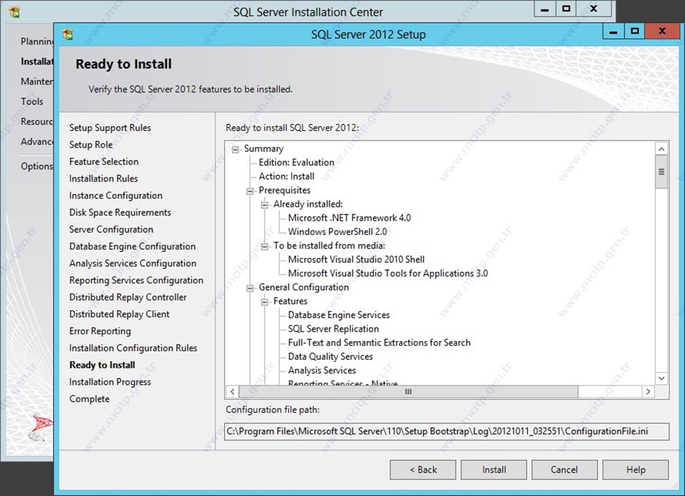Close the SQL Server 2012 Setup window
Image resolution: width=685 pixels, height=496 pixels.
pos(662,31)
